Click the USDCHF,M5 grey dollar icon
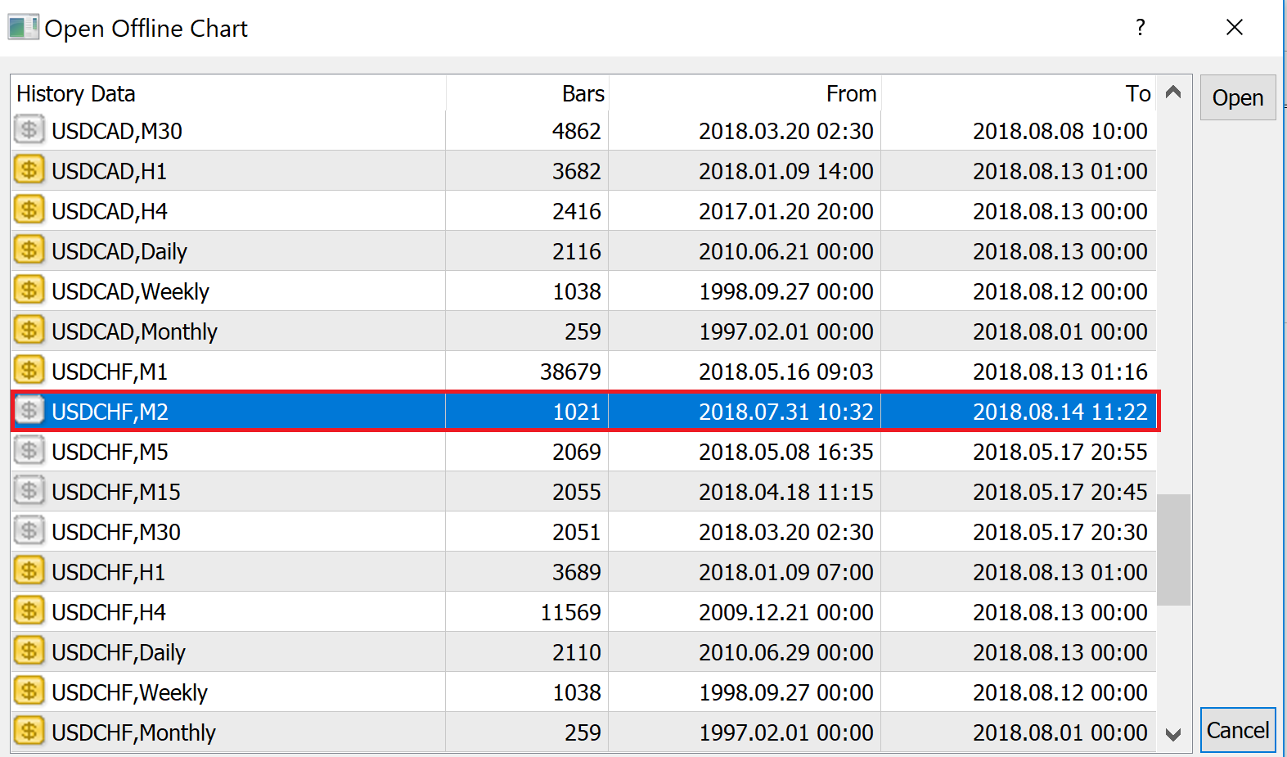 click(x=29, y=450)
